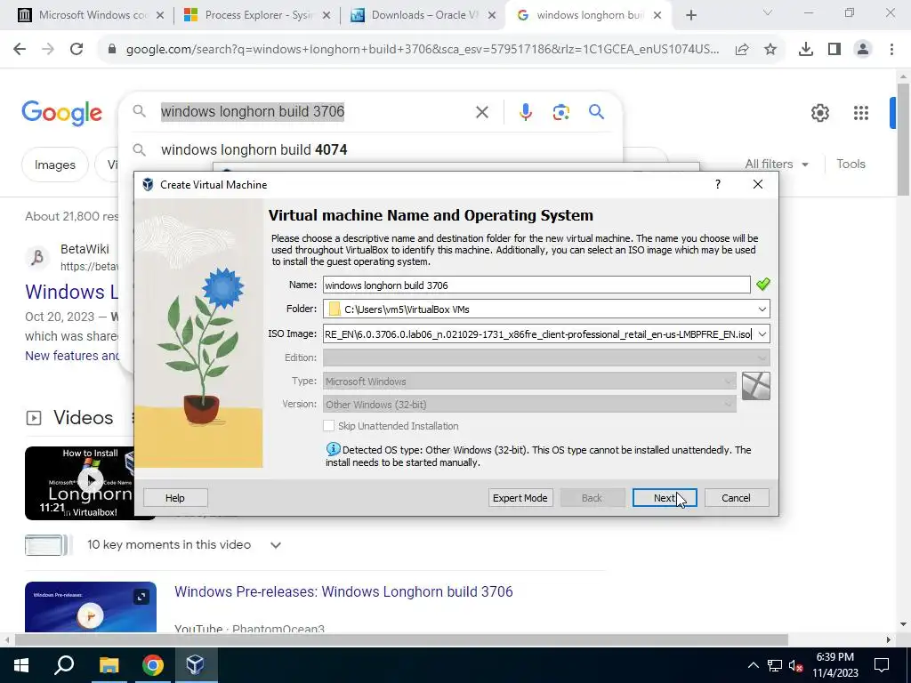Click the Chrome taskbar icon
This screenshot has width=911, height=683.
click(153, 665)
